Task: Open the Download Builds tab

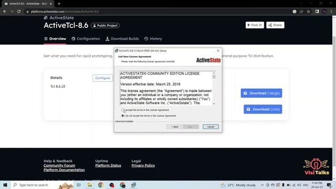Action: click(x=122, y=39)
